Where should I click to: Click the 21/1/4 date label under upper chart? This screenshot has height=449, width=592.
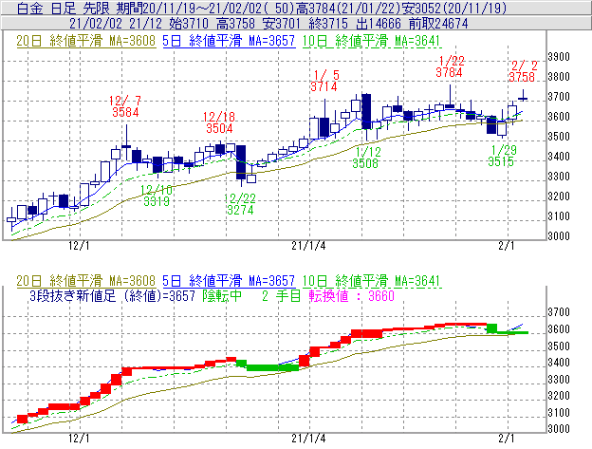pyautogui.click(x=308, y=246)
